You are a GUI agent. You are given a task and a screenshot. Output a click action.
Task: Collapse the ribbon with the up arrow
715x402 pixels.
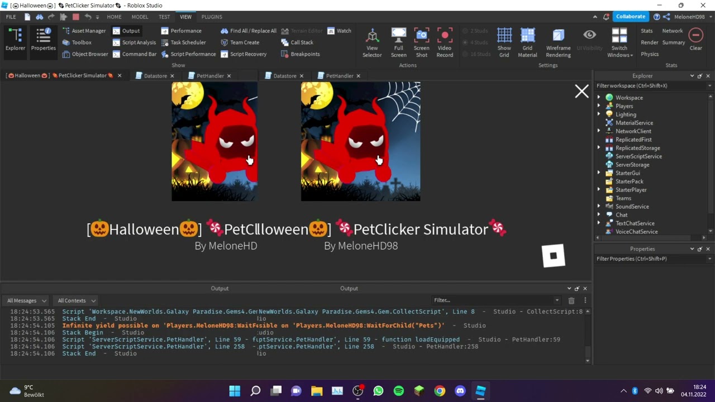pos(595,17)
